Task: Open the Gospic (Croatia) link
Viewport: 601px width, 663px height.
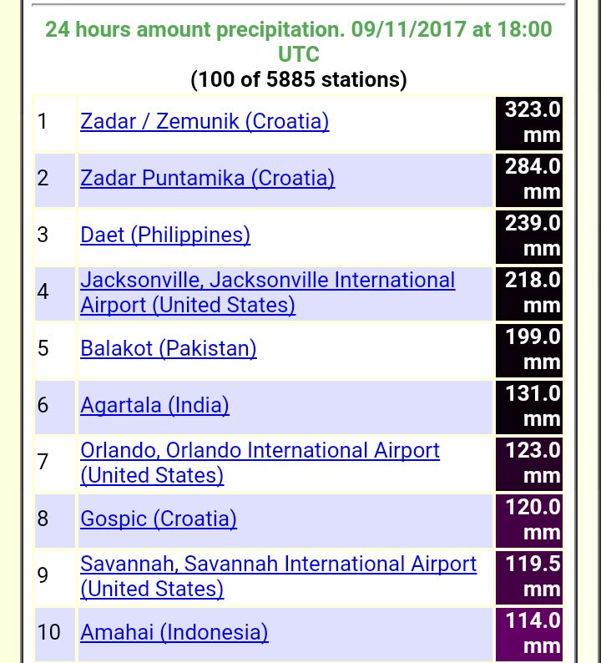Action: point(159,519)
